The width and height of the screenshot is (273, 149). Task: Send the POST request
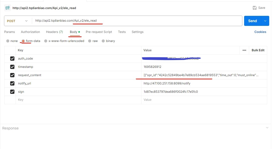click(x=252, y=21)
